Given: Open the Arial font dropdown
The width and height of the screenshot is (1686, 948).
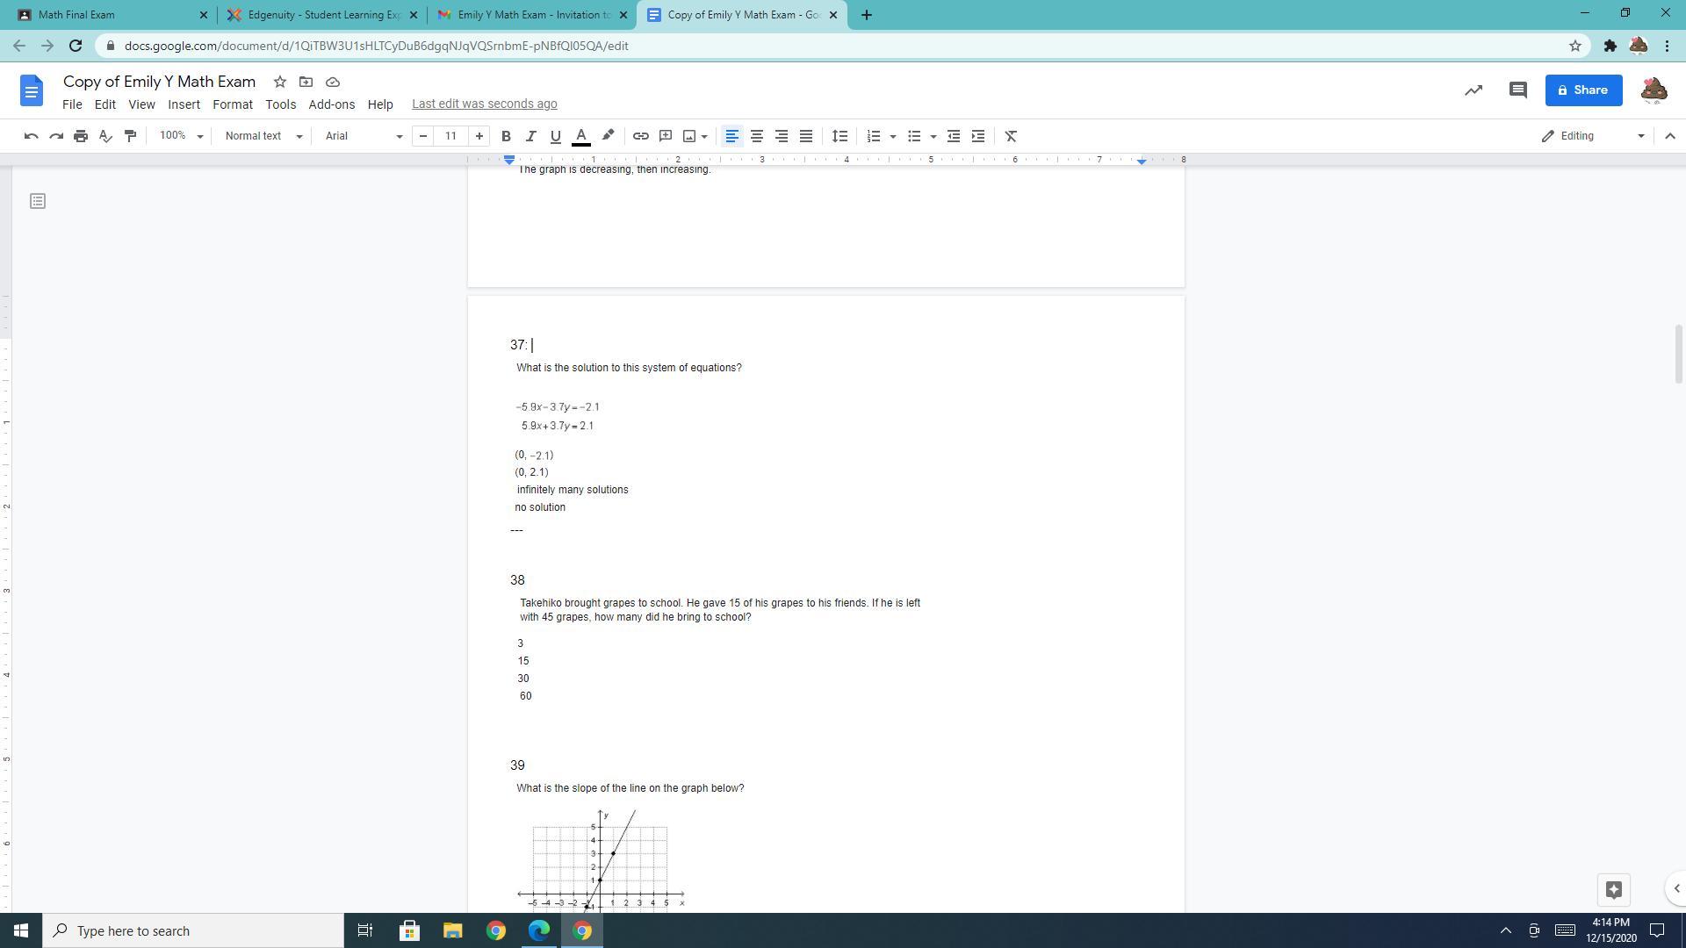Looking at the screenshot, I should (363, 136).
